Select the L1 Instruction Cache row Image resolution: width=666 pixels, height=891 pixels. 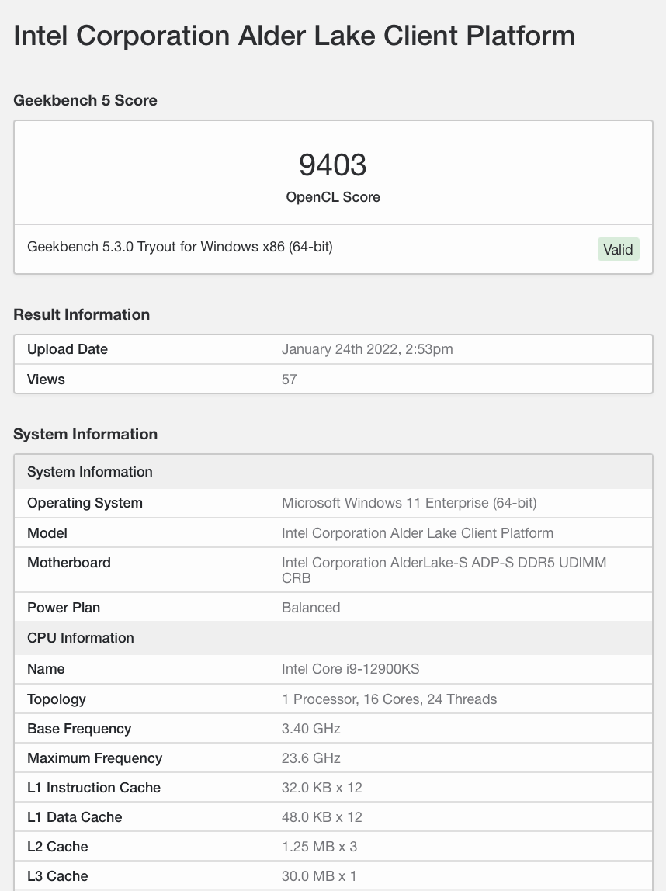coord(94,787)
